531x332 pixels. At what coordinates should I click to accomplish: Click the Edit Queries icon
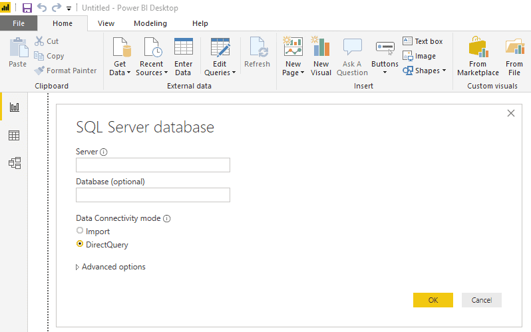[x=220, y=47]
